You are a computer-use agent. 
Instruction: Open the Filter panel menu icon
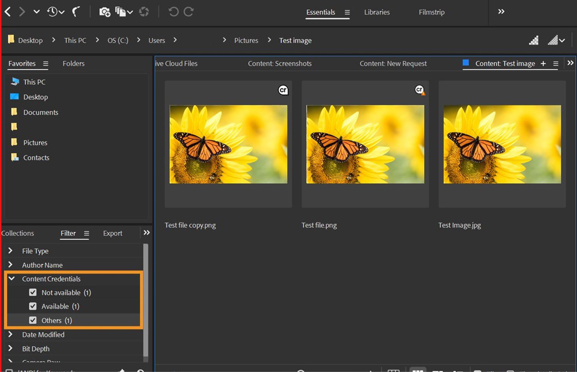point(87,233)
